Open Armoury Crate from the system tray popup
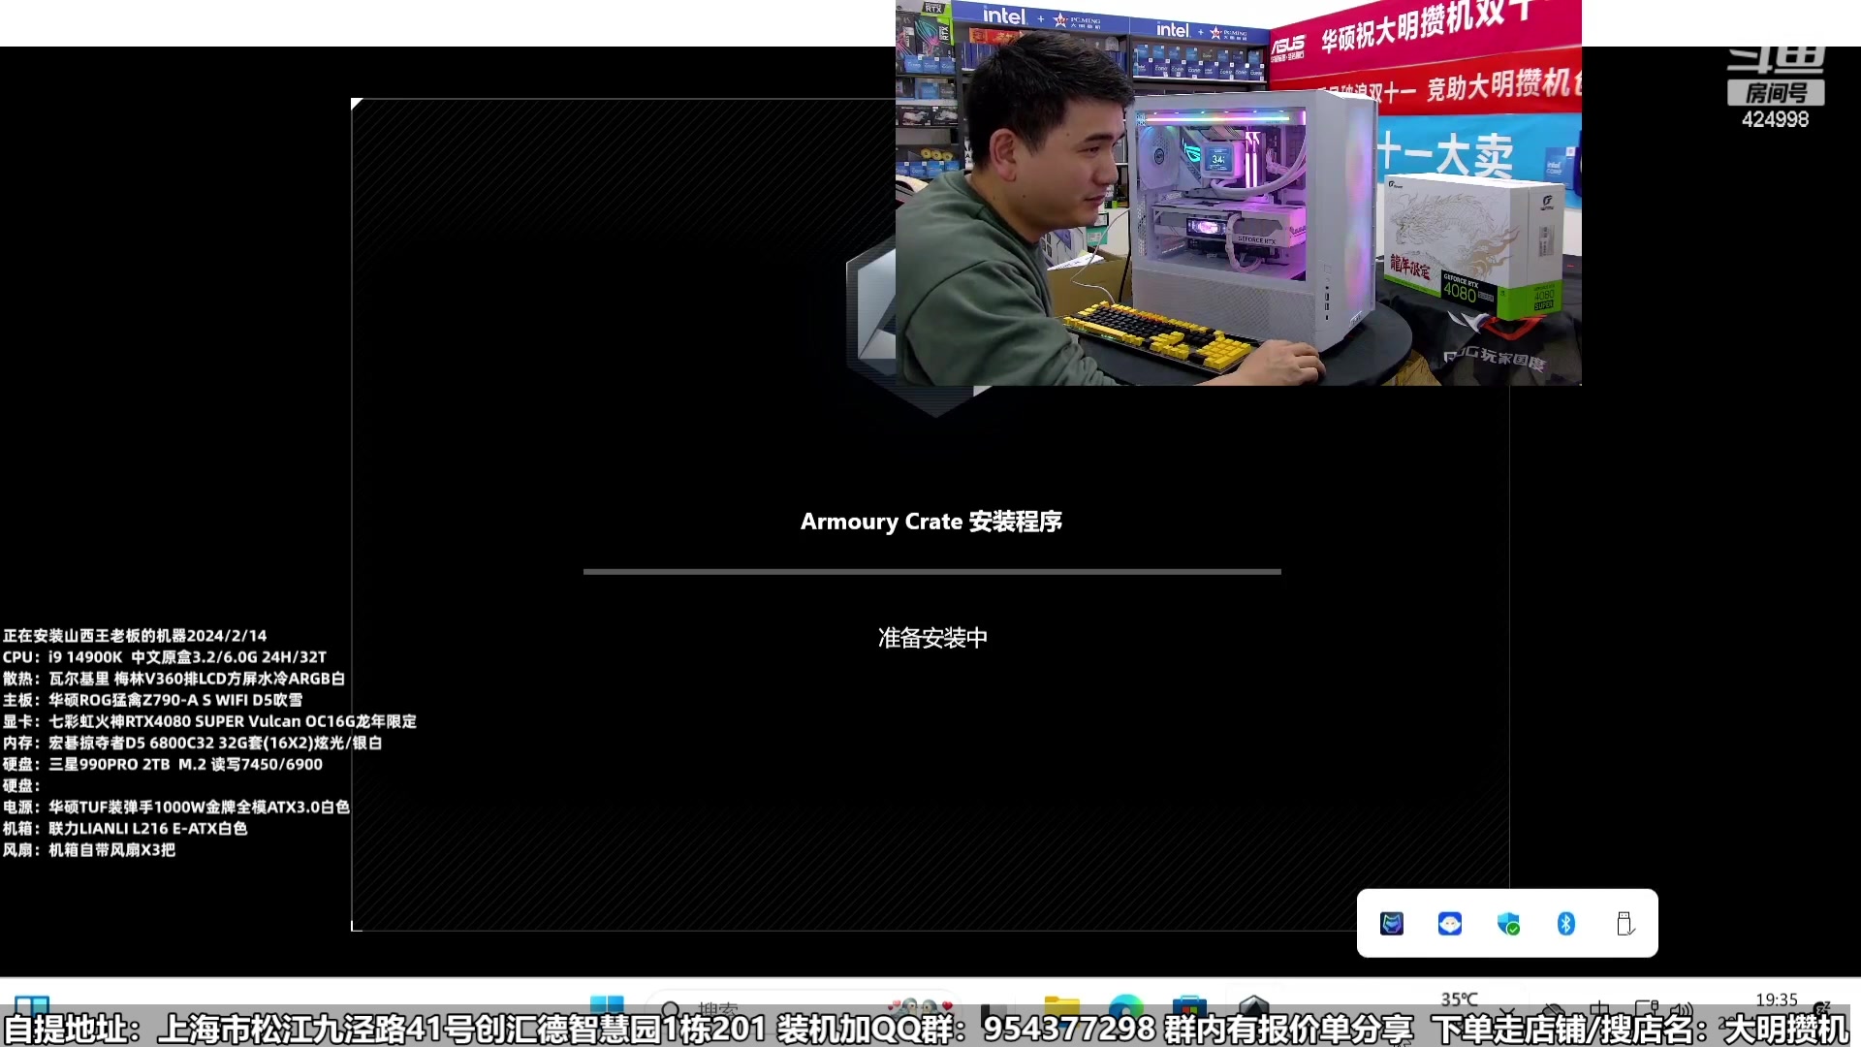This screenshot has height=1047, width=1861. pyautogui.click(x=1392, y=923)
